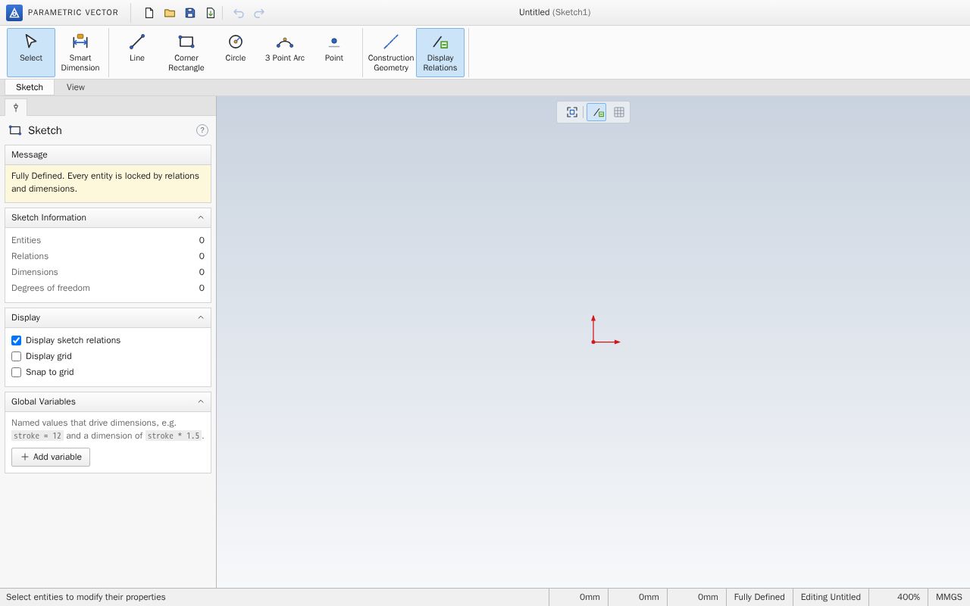Click Editing Untitled in status bar
This screenshot has width=970, height=606.
pyautogui.click(x=831, y=597)
